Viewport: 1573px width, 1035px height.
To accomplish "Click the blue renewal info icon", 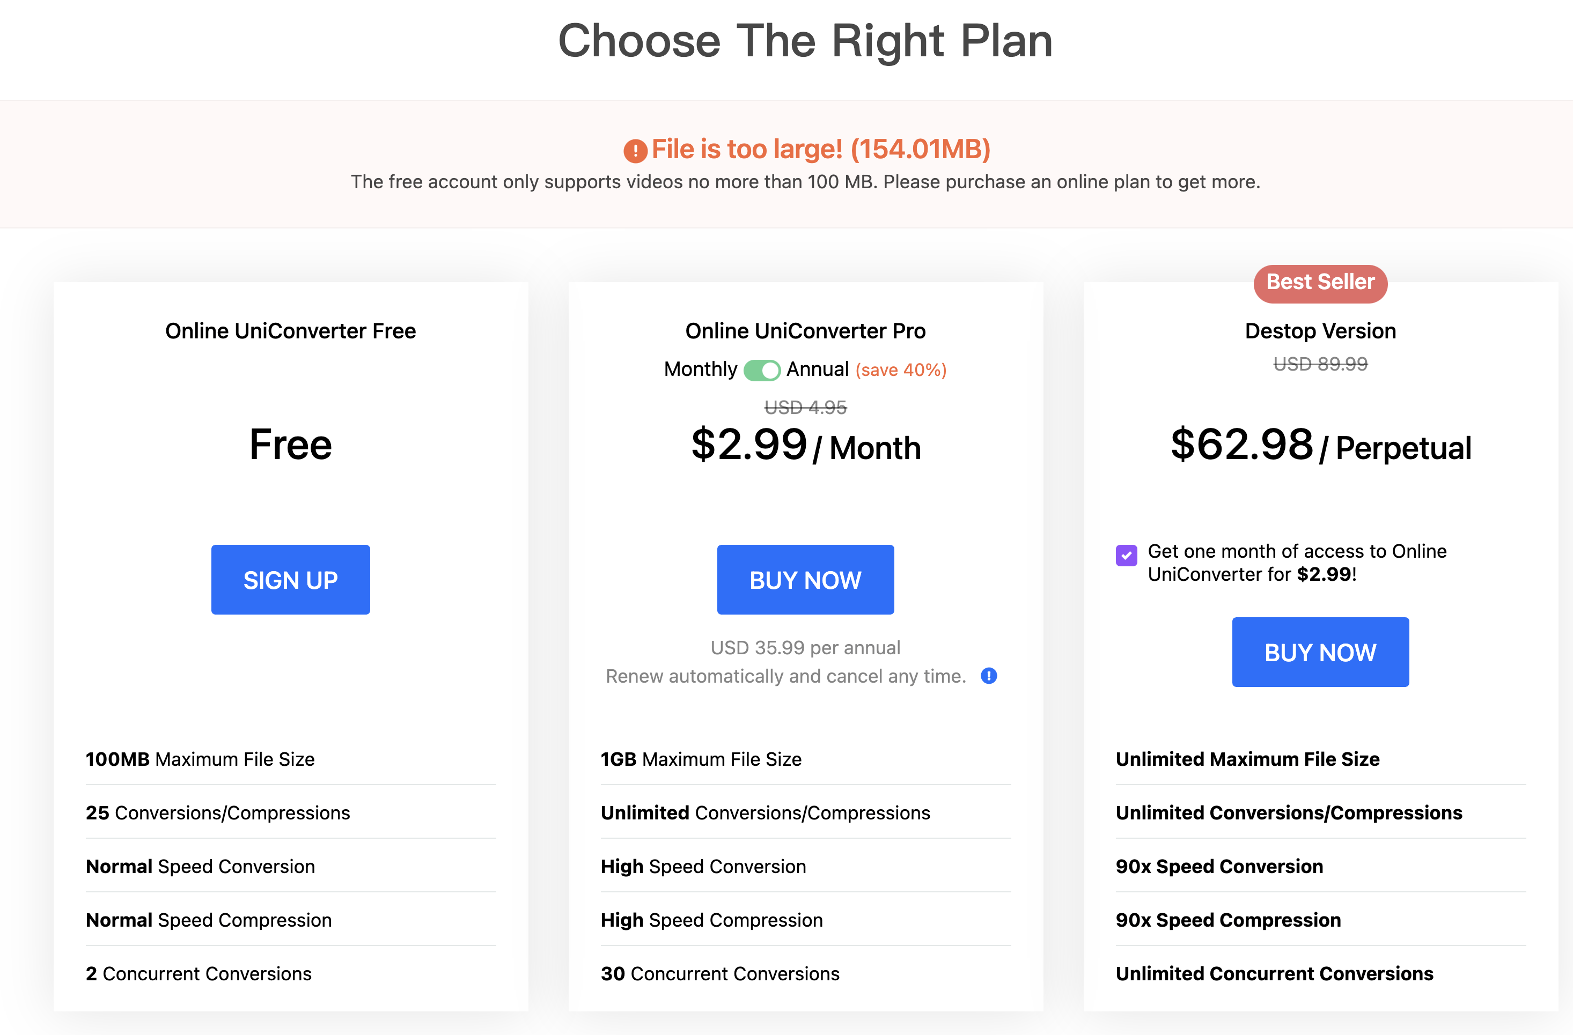I will coord(989,676).
